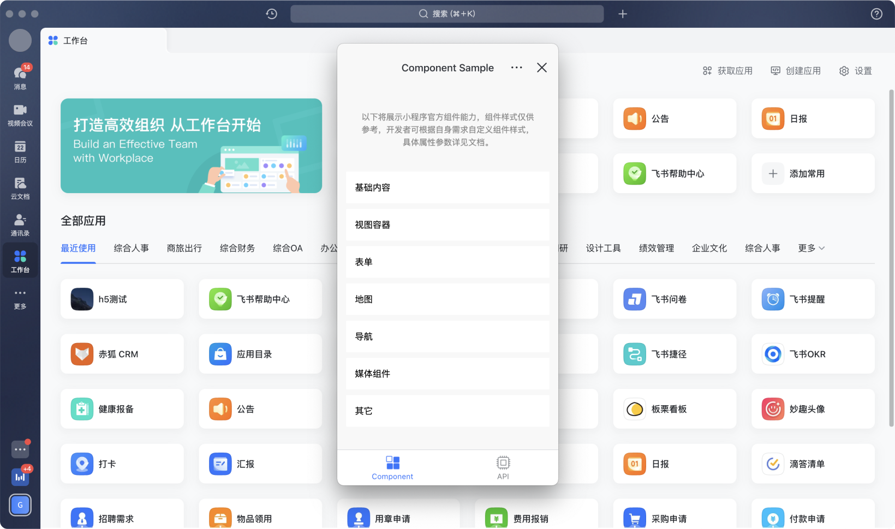Screen dimensions: 895x529
Task: Click 添加常用 card
Action: 813,173
